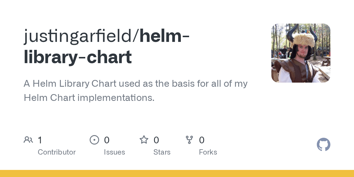Click the 'Forks' label

point(208,152)
